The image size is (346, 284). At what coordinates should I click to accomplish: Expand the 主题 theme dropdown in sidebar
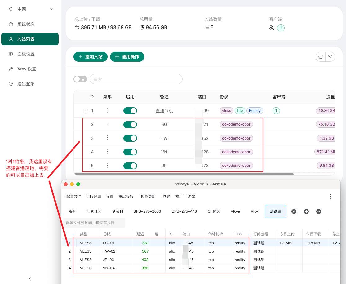(51, 9)
